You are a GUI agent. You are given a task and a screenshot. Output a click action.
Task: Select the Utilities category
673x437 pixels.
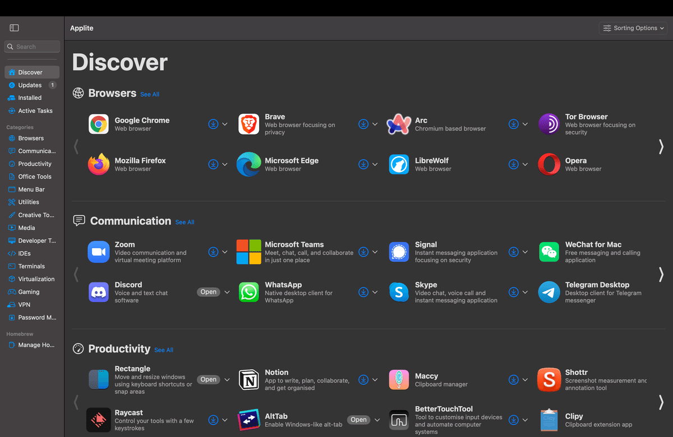[32, 202]
